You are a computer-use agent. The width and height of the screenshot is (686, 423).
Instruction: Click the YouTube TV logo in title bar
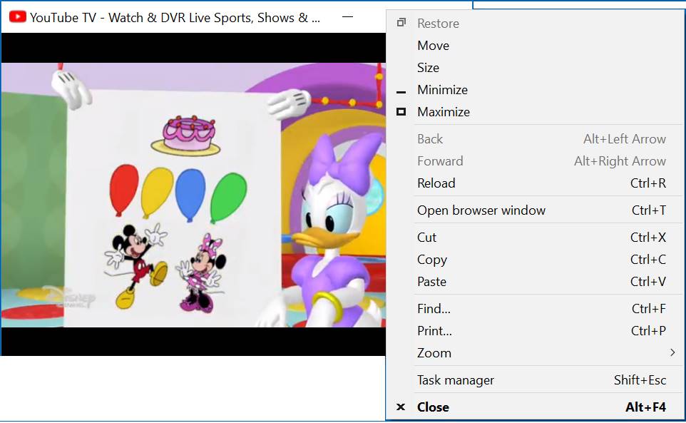click(x=18, y=17)
